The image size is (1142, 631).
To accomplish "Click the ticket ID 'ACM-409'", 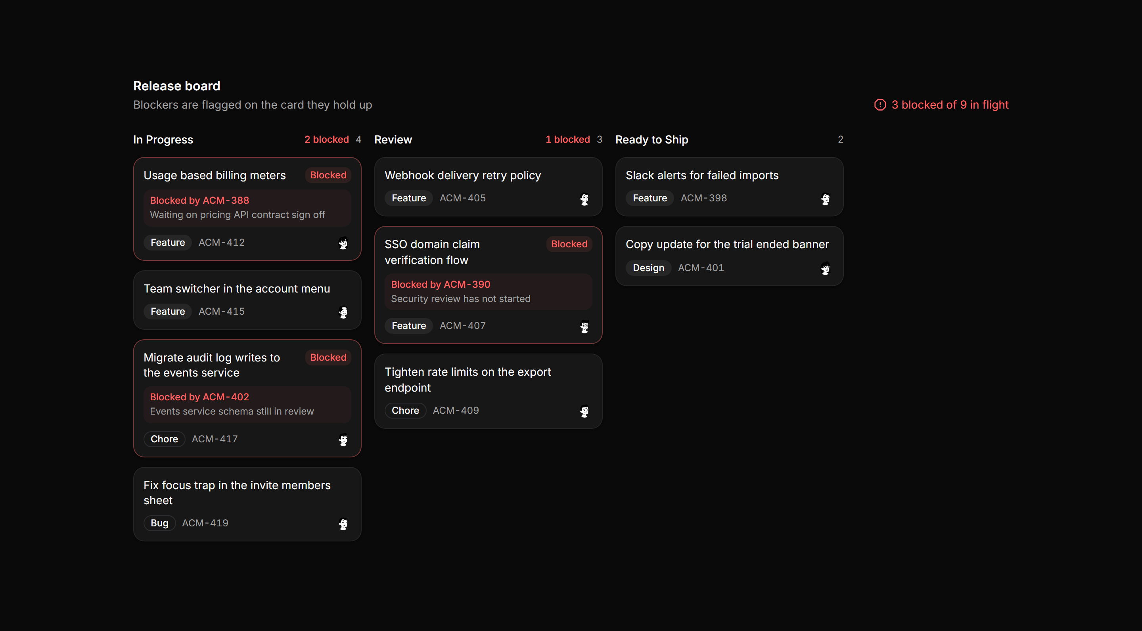I will 456,411.
